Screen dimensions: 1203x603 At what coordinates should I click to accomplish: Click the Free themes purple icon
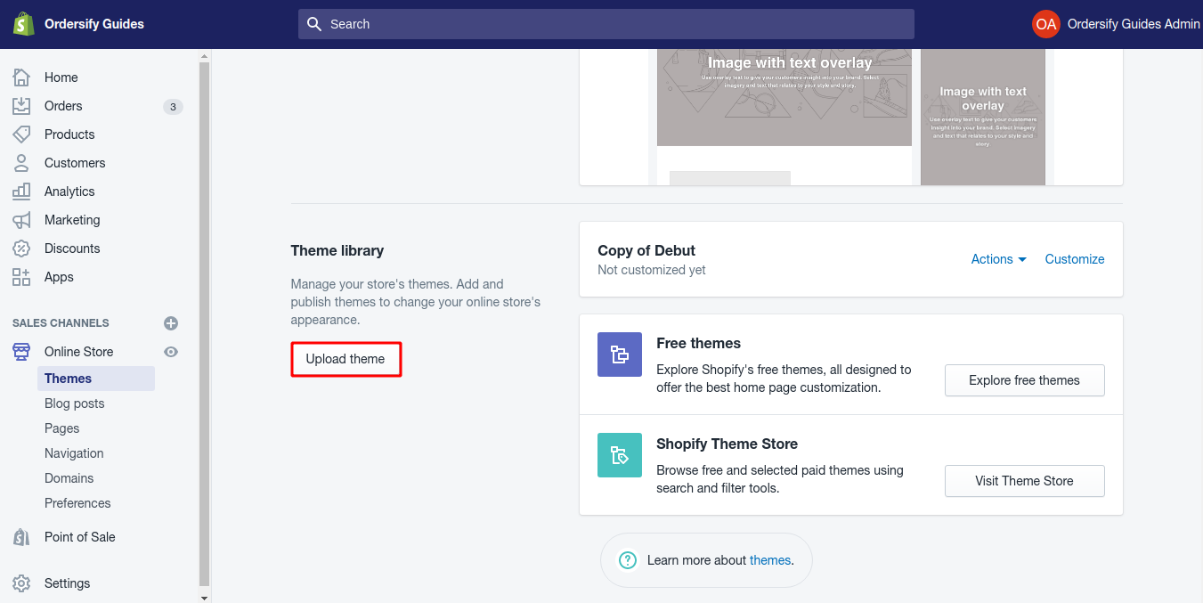[620, 354]
